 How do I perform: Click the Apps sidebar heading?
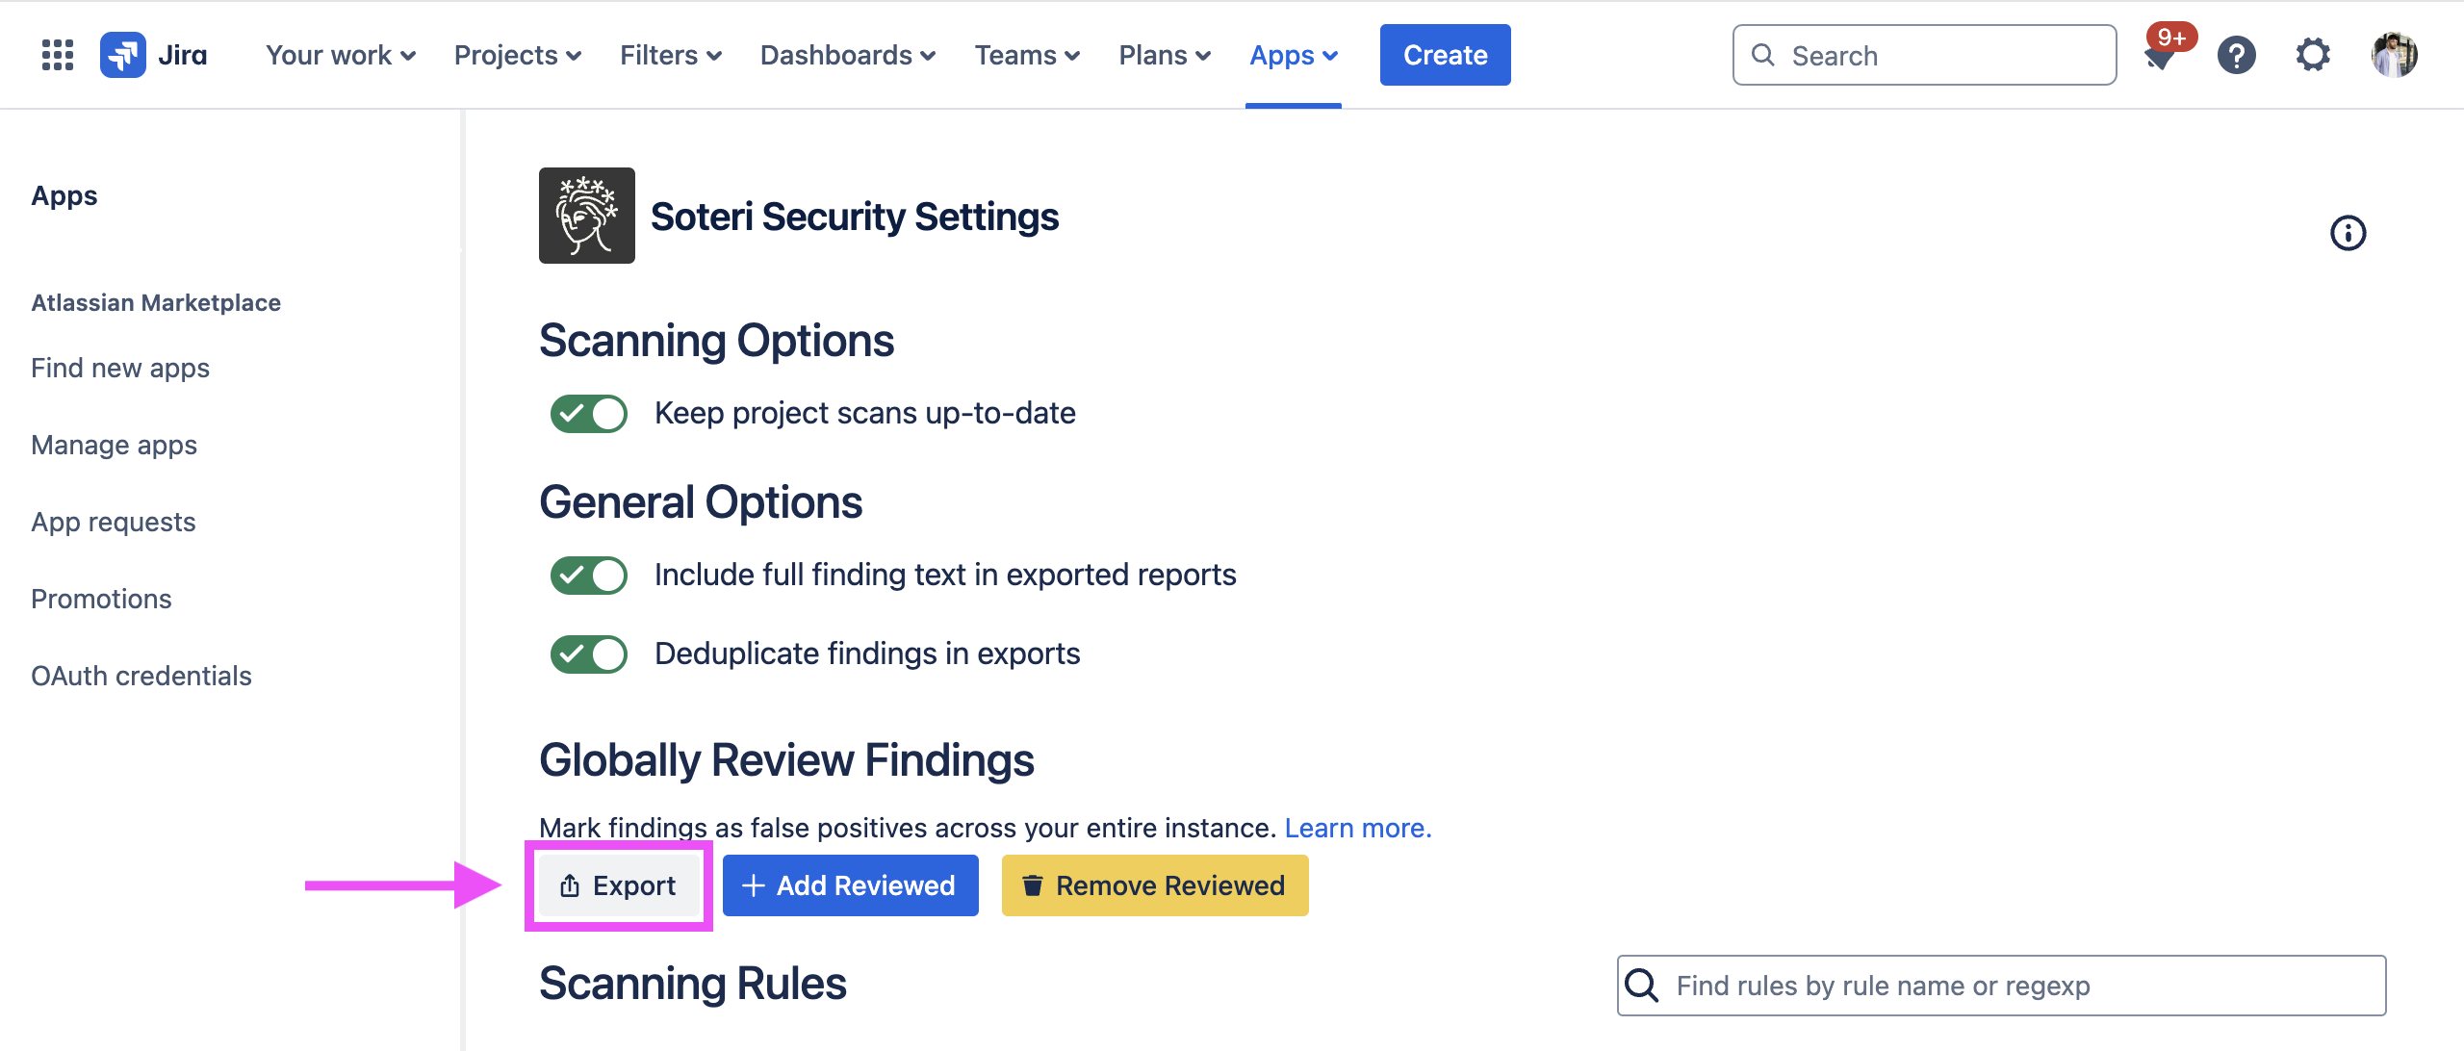tap(64, 195)
